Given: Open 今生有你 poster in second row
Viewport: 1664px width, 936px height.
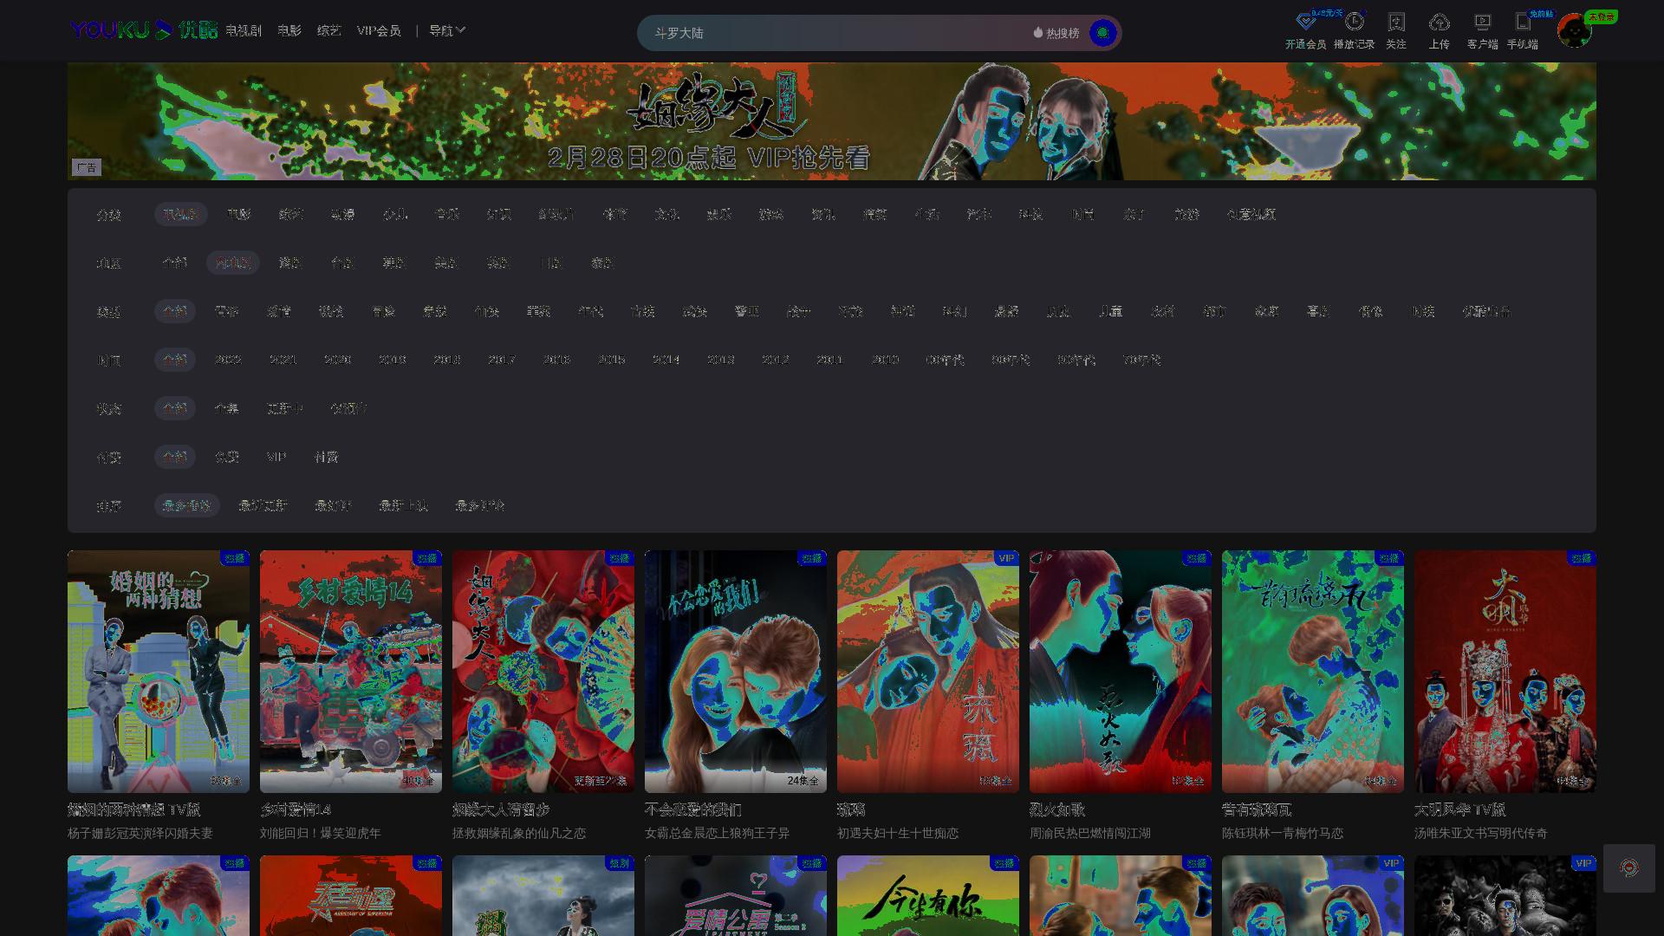Looking at the screenshot, I should point(928,895).
